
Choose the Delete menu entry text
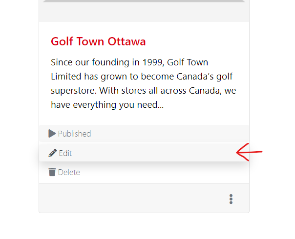tap(69, 172)
